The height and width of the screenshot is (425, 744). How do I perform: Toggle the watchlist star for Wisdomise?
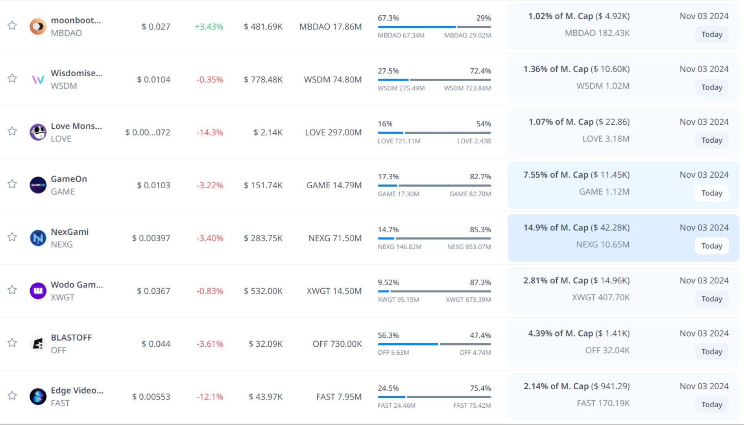coord(12,78)
